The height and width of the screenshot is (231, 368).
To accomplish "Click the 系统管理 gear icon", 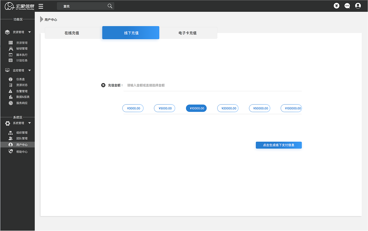I will [8, 123].
